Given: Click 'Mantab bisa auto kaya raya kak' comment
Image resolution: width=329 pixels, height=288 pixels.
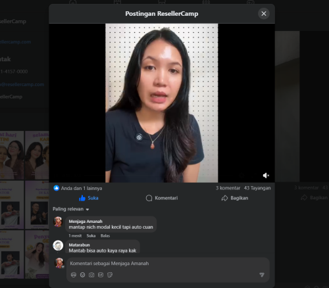Looking at the screenshot, I should point(103,251).
